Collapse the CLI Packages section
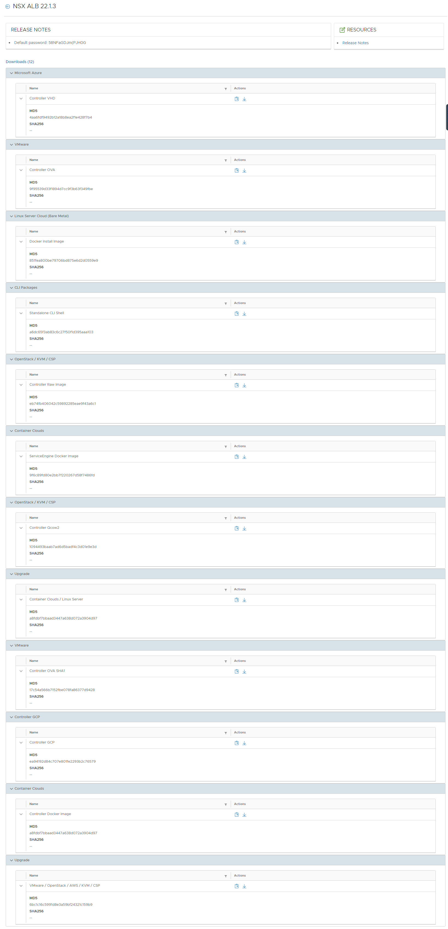 tap(11, 287)
